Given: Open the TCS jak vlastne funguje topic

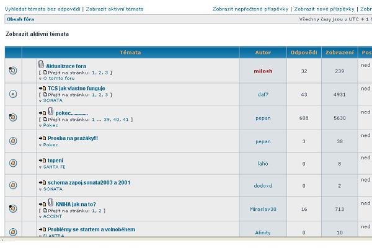Looking at the screenshot, I should point(76,88).
